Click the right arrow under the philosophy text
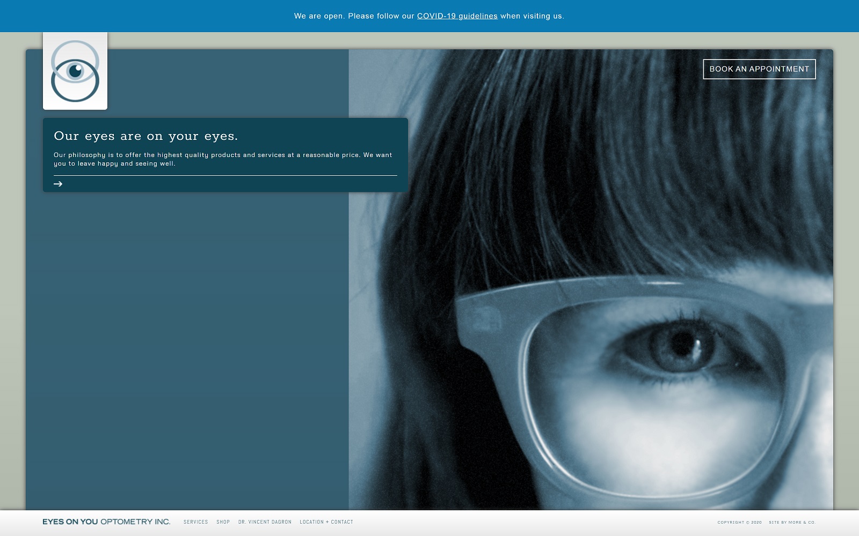Image resolution: width=859 pixels, height=536 pixels. (58, 184)
